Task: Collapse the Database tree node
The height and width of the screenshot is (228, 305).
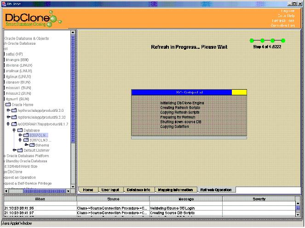Action: coord(14,130)
